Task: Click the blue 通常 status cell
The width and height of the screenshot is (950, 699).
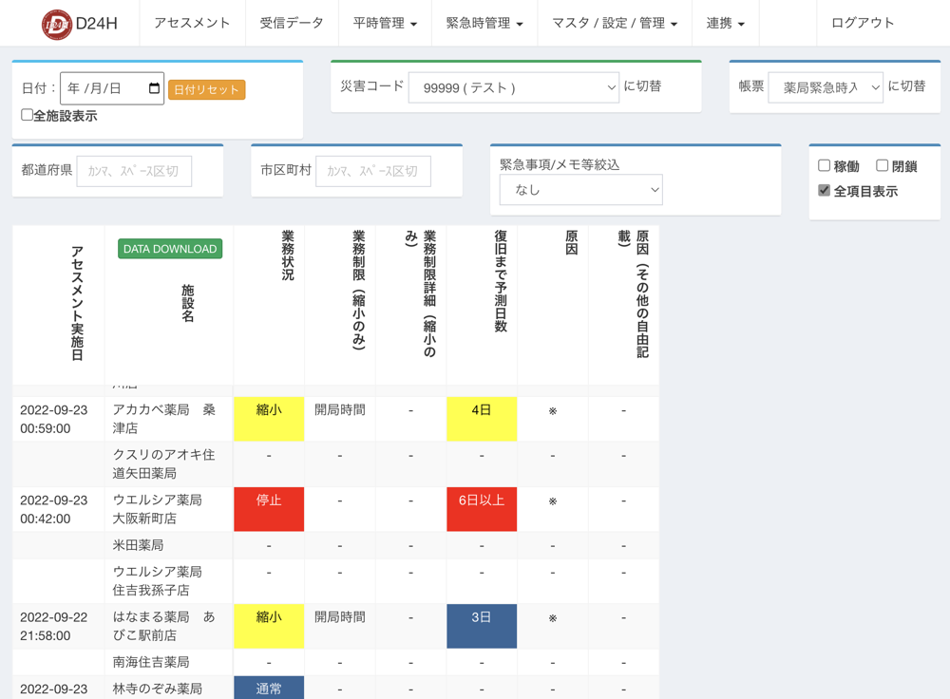Action: [x=269, y=689]
